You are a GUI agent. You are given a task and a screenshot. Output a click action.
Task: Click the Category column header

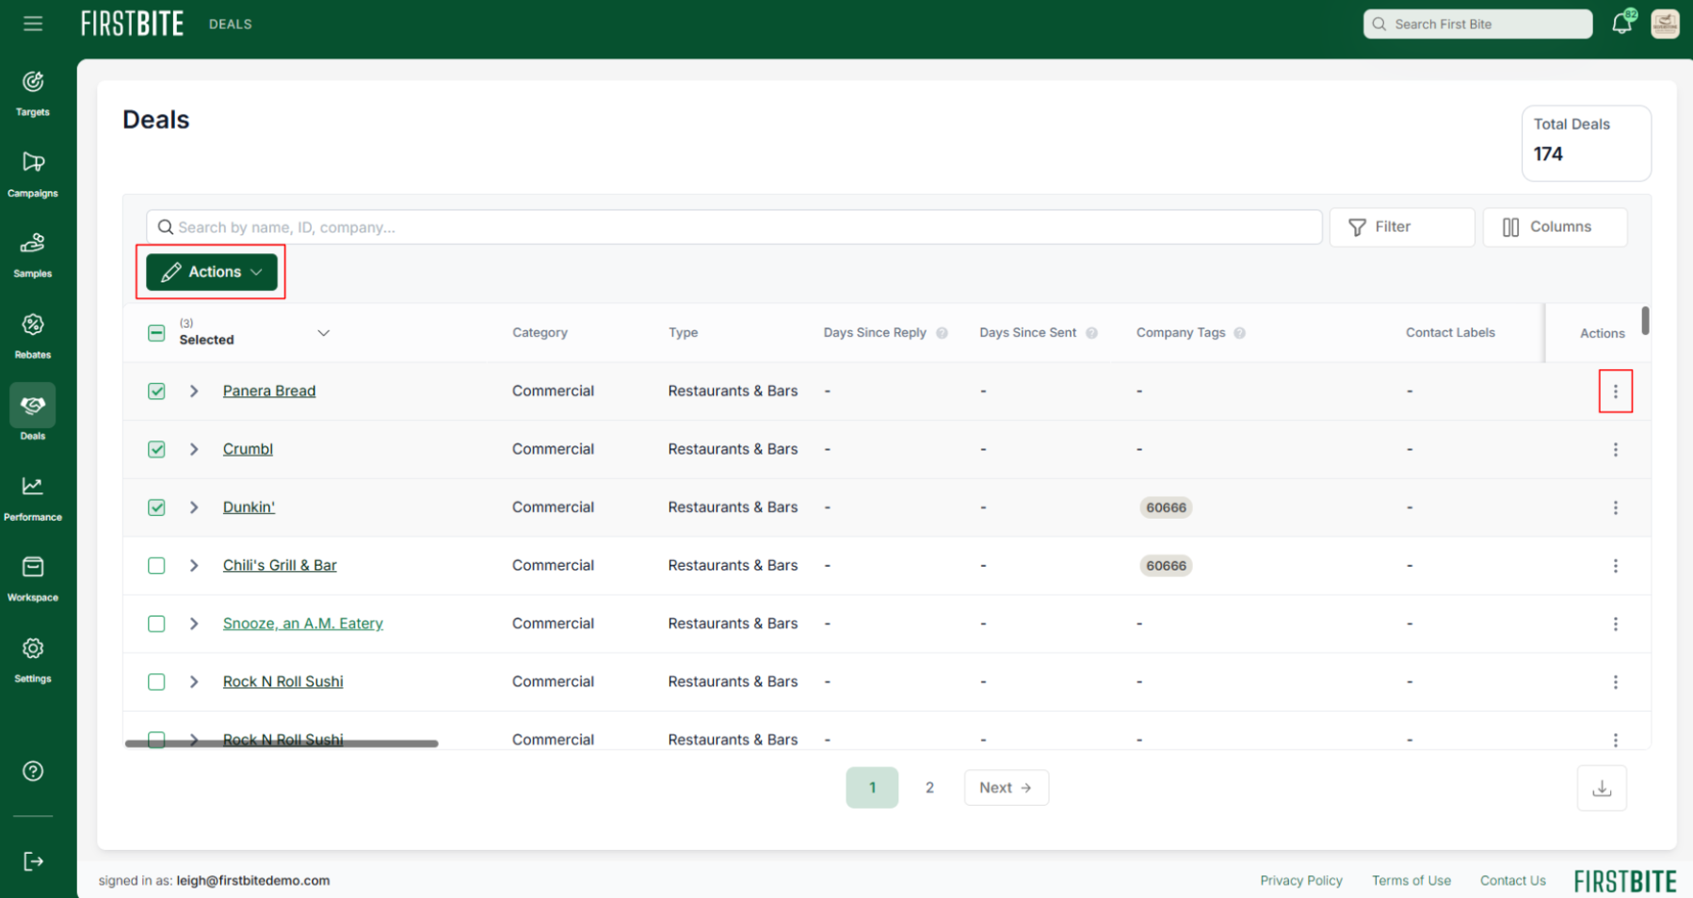(x=540, y=333)
